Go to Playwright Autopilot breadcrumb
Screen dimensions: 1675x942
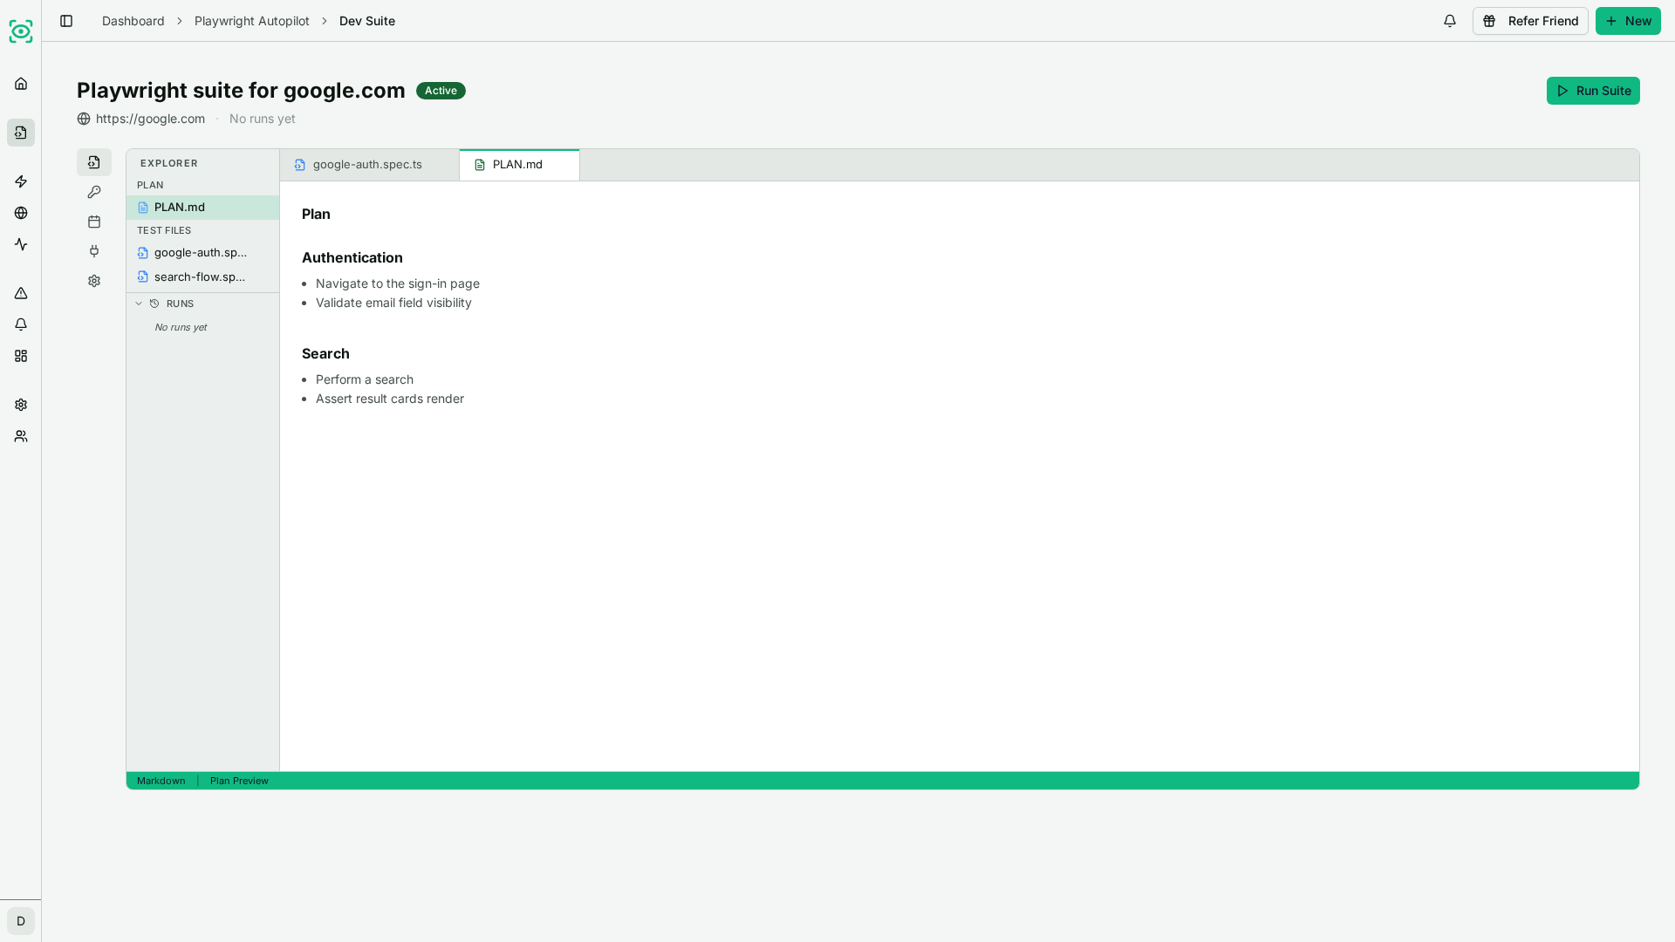pos(251,21)
